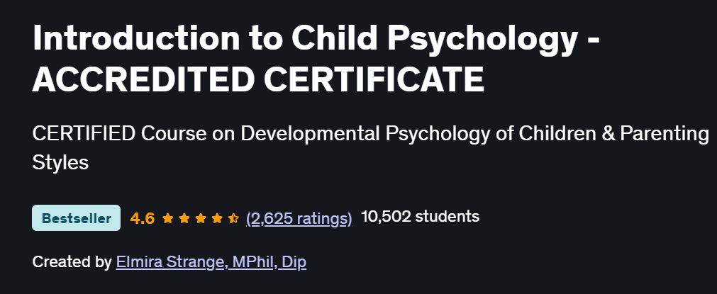Click the word 'students' beside 10,502

coord(448,216)
